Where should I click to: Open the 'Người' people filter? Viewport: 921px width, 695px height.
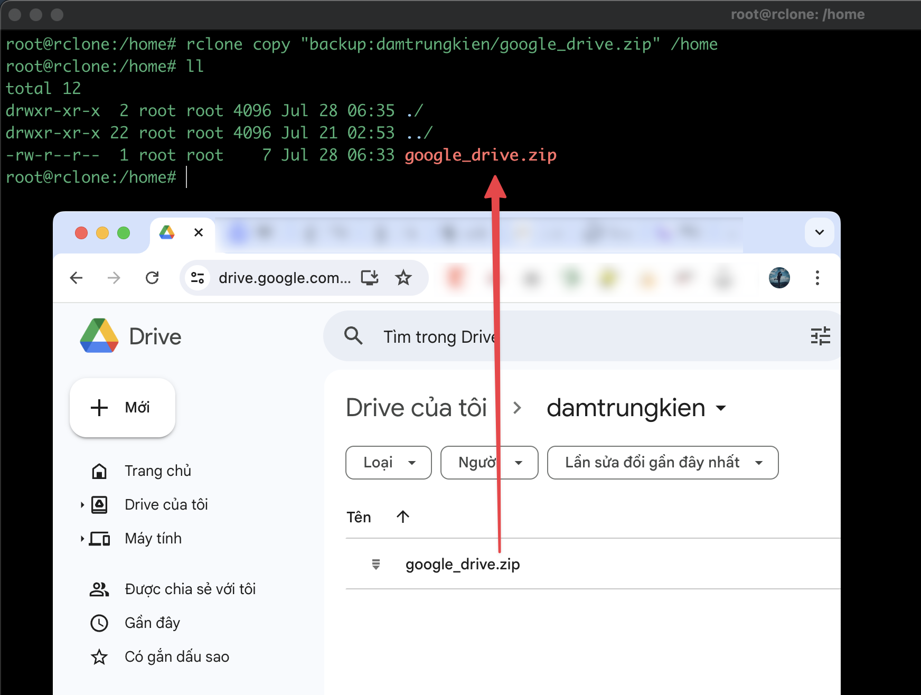coord(490,463)
